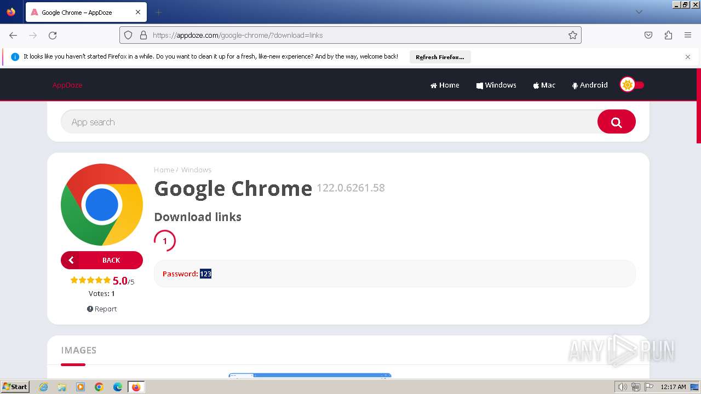Click download link number 1 circle
701x394 pixels.
164,241
